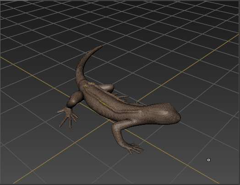Click the far-side hind leg
This screenshot has width=240, height=185.
click(107, 88)
